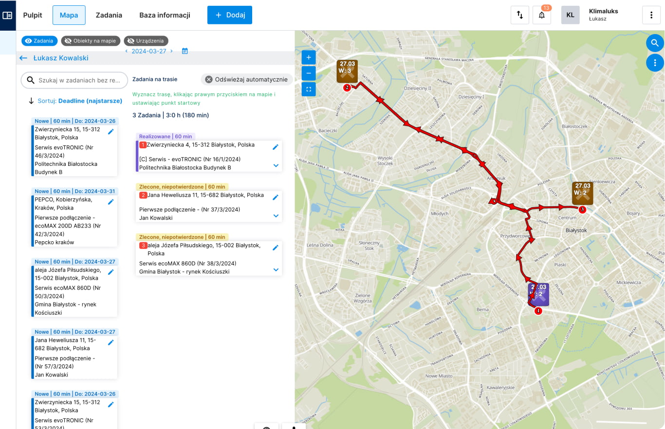Zoom out on the map with the minus icon
The width and height of the screenshot is (665, 429).
pos(308,73)
